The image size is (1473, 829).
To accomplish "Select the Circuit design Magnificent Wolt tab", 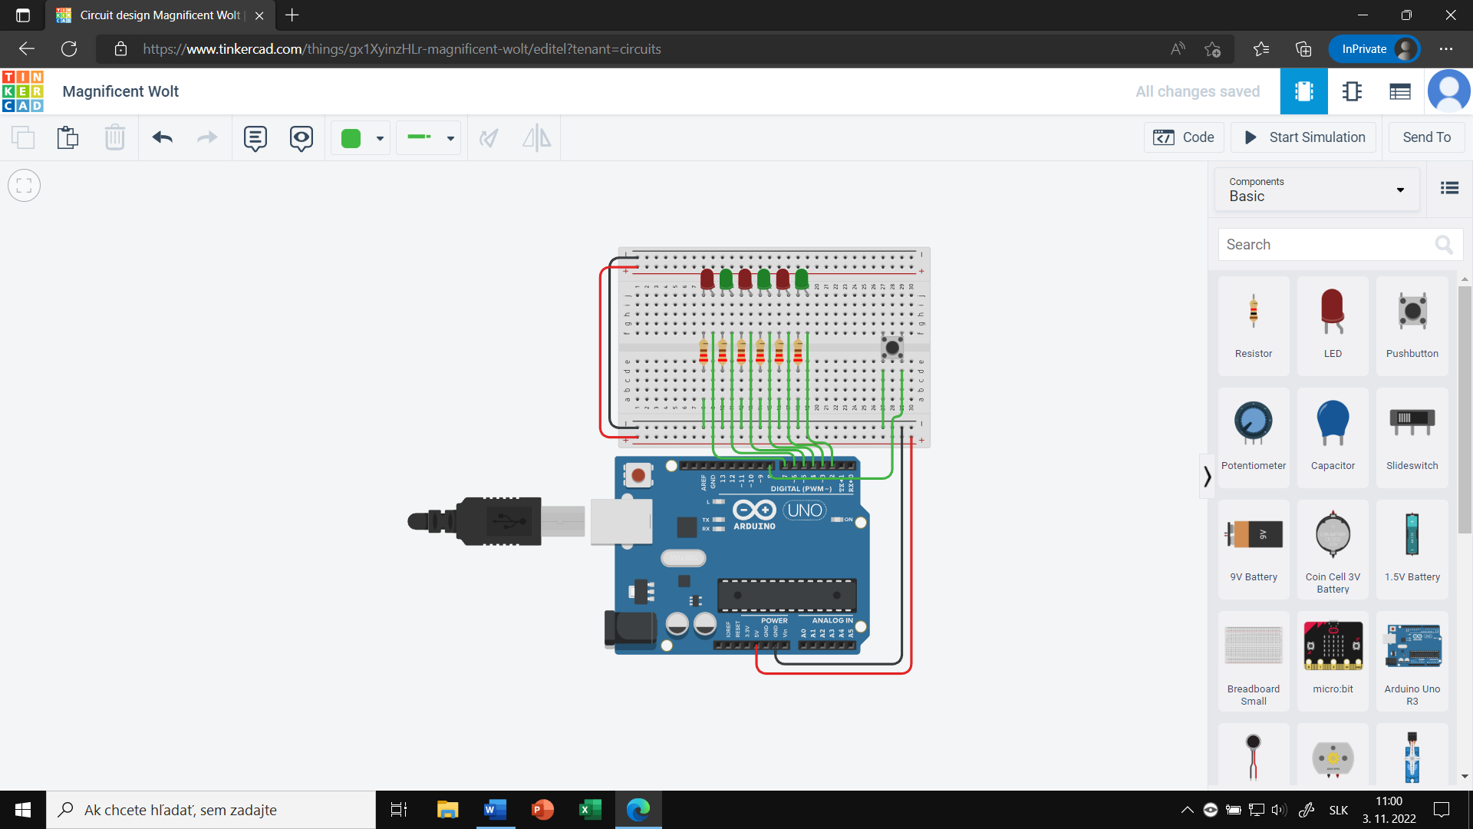I will (x=160, y=15).
